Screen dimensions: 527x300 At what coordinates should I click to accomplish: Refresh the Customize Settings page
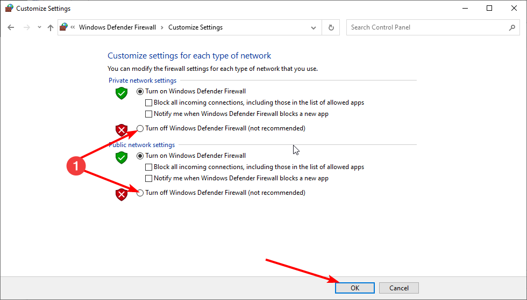[x=331, y=27]
